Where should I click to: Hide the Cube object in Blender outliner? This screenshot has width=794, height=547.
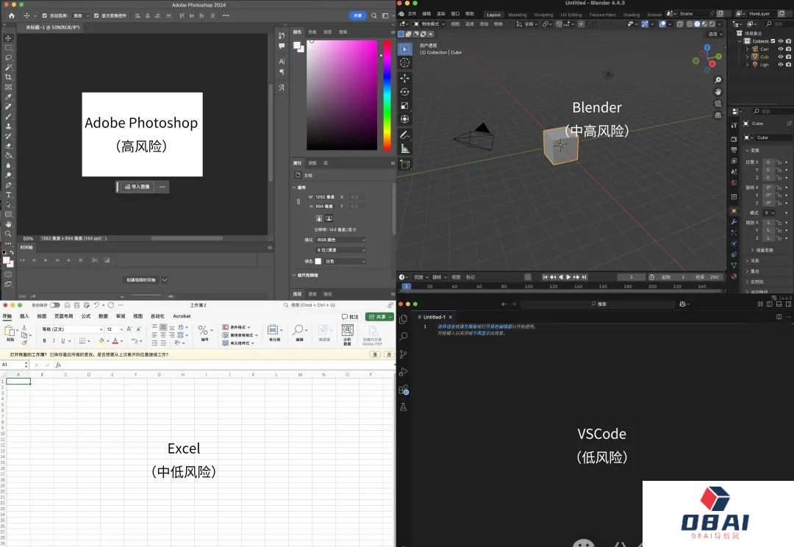(x=780, y=57)
